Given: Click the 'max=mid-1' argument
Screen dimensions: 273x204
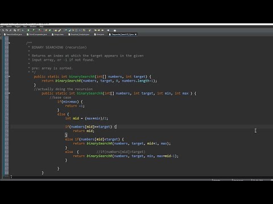Looking at the screenshot, I should click(166, 156).
